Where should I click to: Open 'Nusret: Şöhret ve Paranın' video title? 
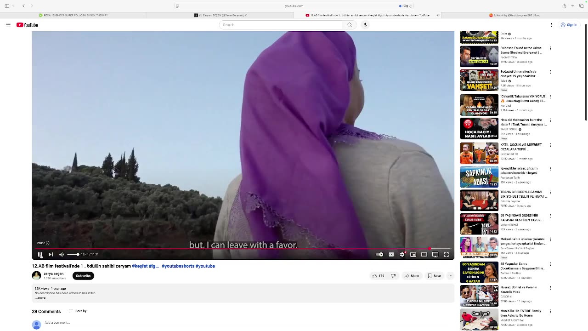tap(519, 290)
